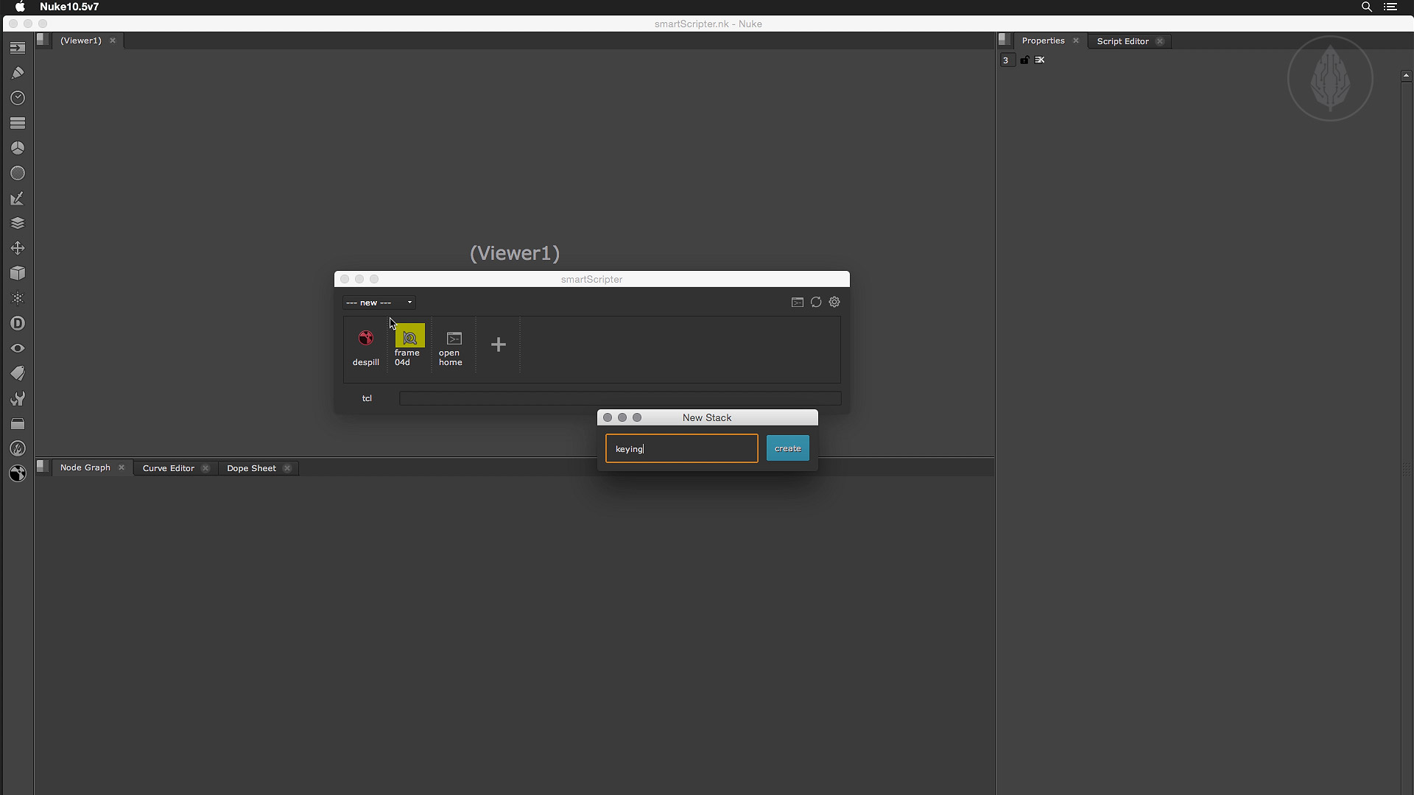Image resolution: width=1414 pixels, height=795 pixels.
Task: Open the Properties pane content menu
Action: [x=1005, y=40]
